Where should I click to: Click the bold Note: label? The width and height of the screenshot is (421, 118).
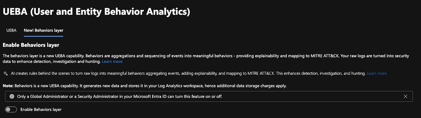click(x=8, y=86)
